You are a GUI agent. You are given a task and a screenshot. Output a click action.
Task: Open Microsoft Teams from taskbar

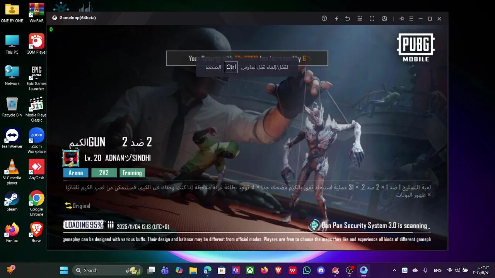[165, 270]
